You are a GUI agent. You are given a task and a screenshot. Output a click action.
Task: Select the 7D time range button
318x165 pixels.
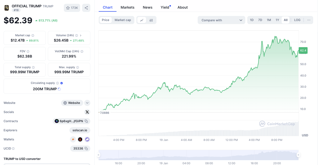pyautogui.click(x=260, y=20)
